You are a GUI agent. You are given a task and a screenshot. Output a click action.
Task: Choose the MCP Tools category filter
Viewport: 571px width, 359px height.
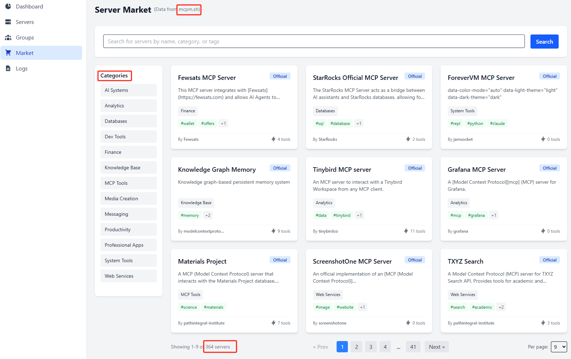pyautogui.click(x=129, y=183)
